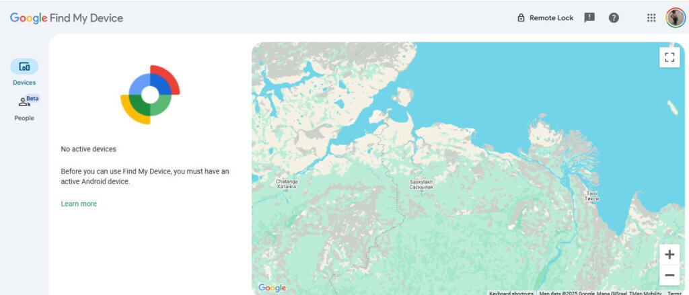Image resolution: width=689 pixels, height=295 pixels.
Task: Open the Google apps grid
Action: (651, 17)
